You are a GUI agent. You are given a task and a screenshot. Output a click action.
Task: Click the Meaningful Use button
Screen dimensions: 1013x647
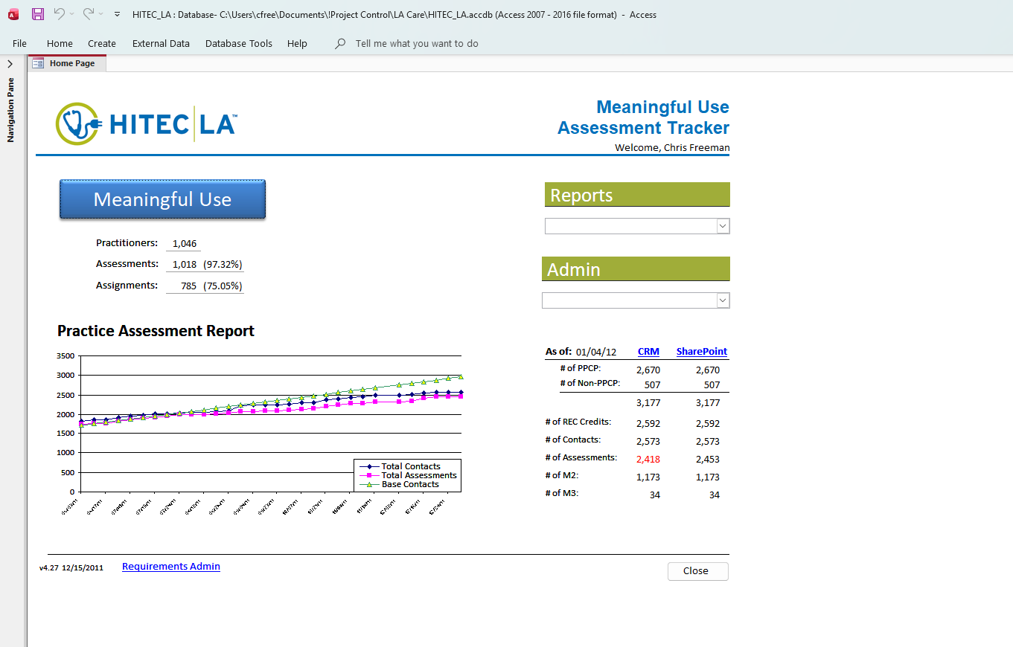tap(162, 199)
